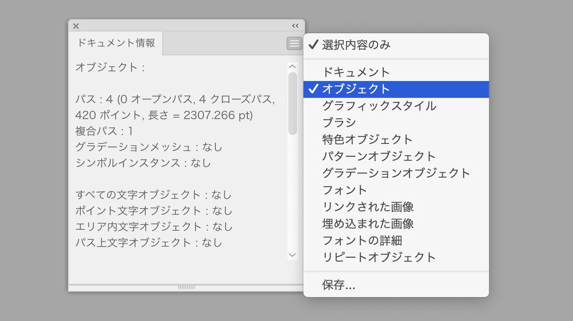Click すべての文字オブジェクト：なし line
The image size is (573, 321).
[x=153, y=195]
